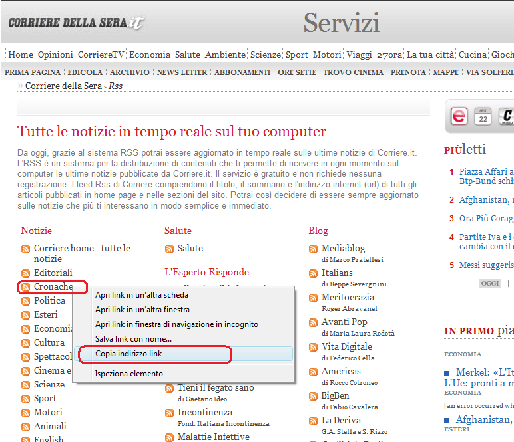This screenshot has height=442, width=514.
Task: Open Opinioni in top navigation
Action: [x=55, y=55]
